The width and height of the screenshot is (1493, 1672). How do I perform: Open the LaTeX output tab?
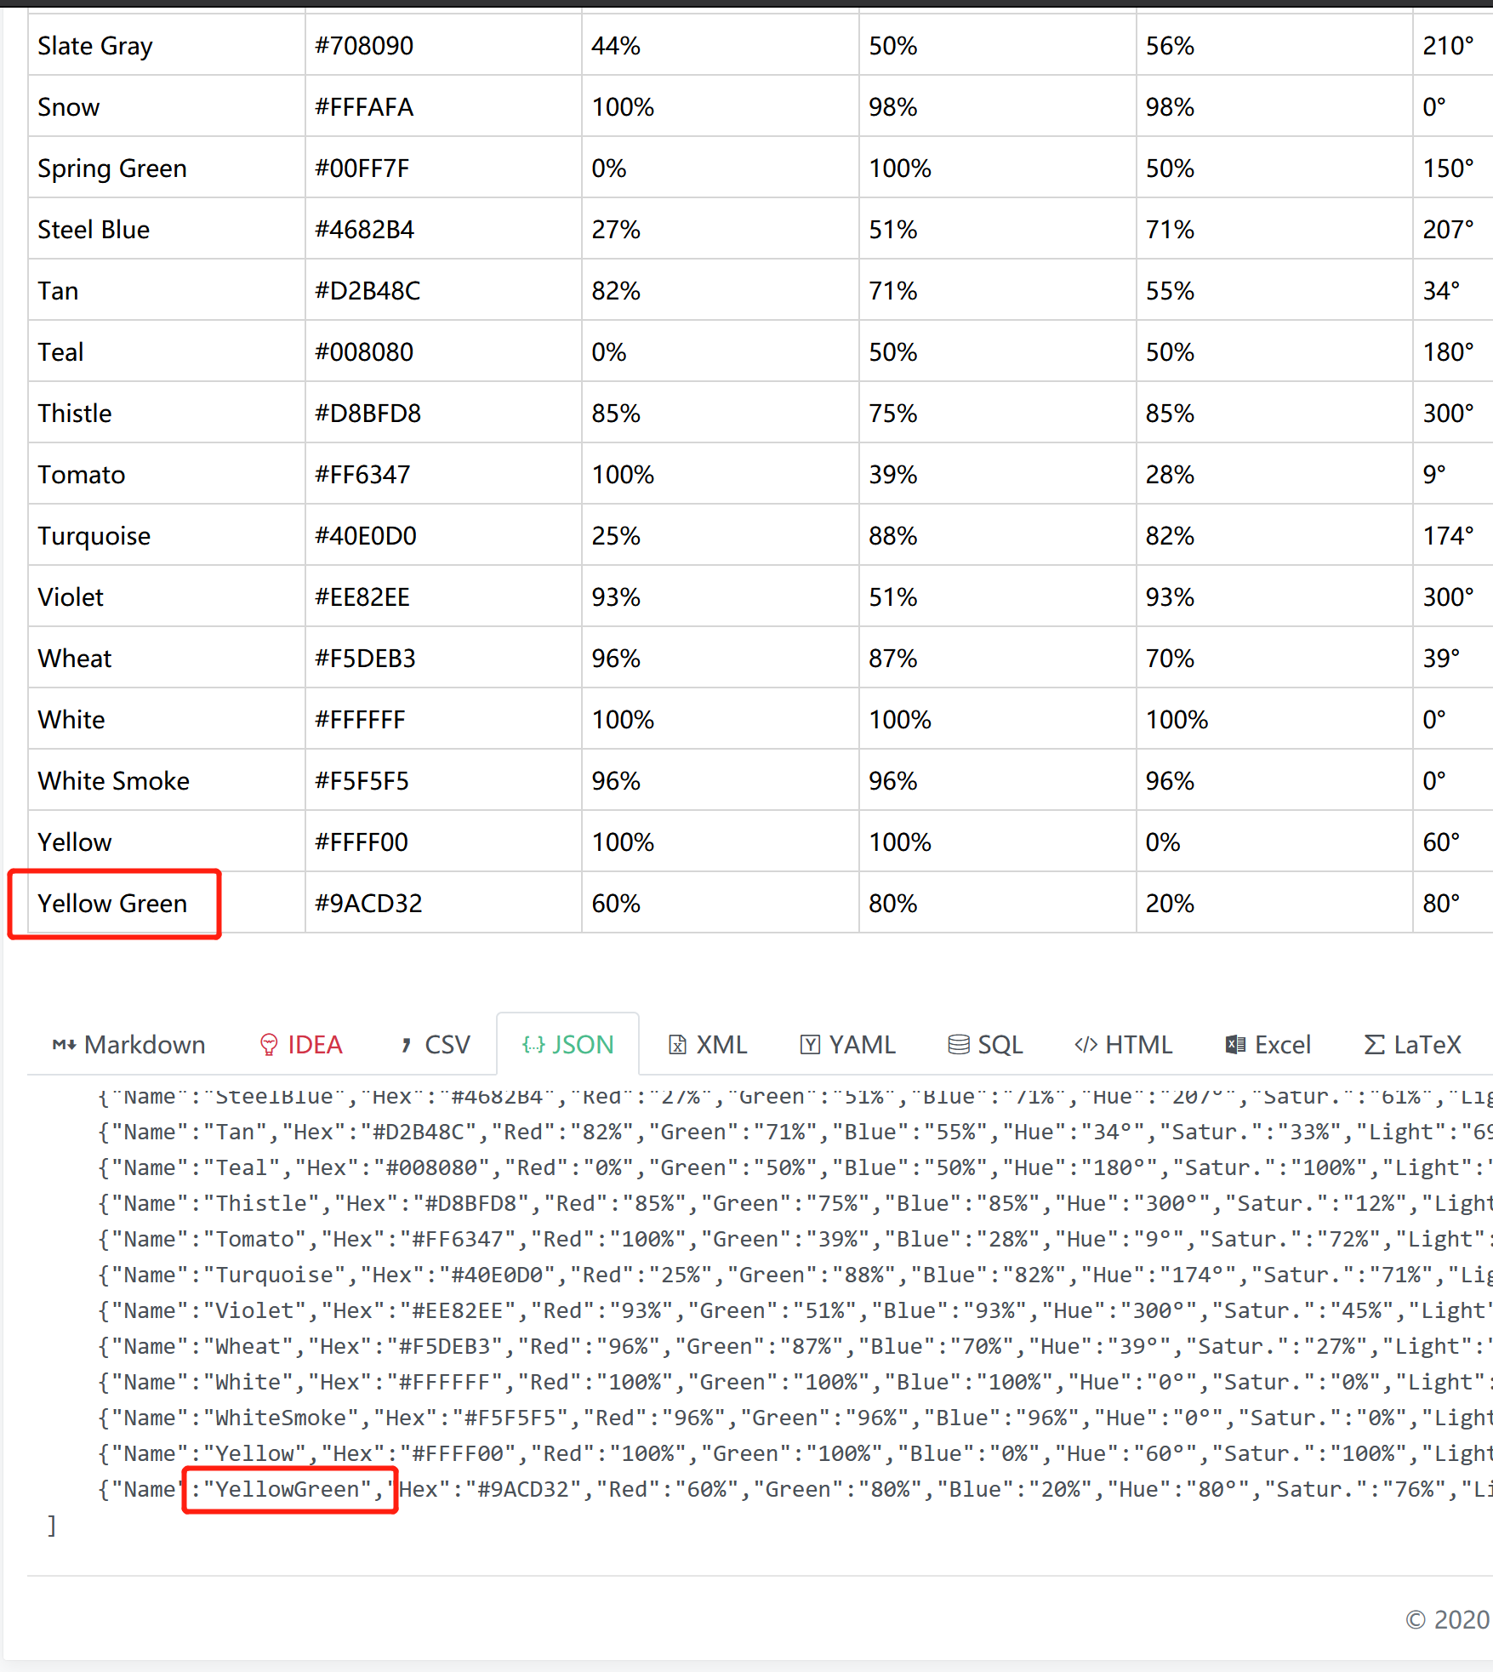[x=1412, y=1045]
